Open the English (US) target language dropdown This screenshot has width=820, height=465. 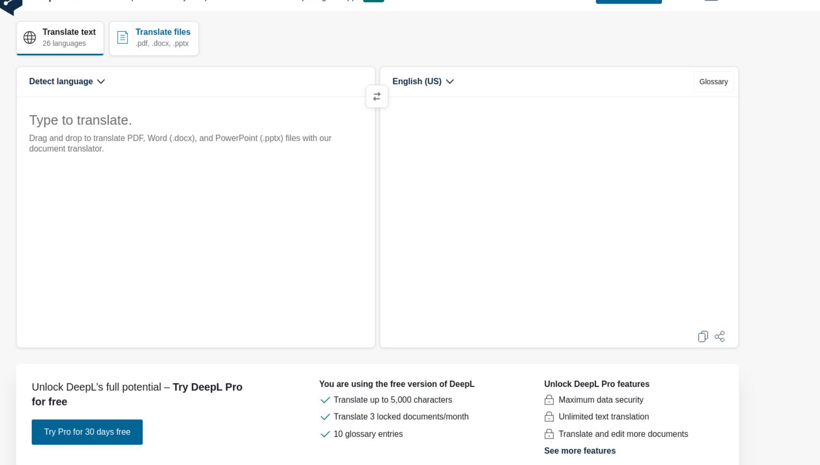click(423, 81)
